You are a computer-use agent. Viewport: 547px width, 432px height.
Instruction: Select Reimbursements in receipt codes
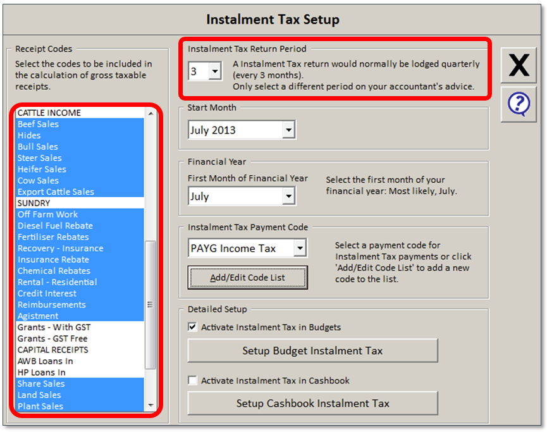pyautogui.click(x=80, y=304)
